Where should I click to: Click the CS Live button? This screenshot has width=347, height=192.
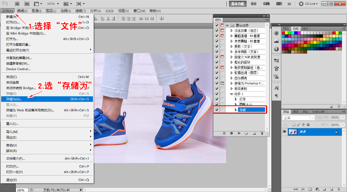click(310, 4)
